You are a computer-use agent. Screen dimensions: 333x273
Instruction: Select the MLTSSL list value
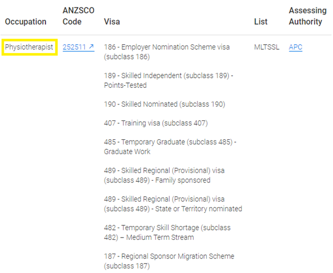point(267,47)
